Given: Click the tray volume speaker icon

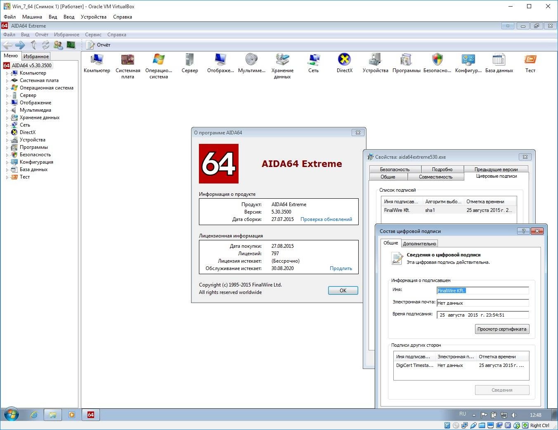Looking at the screenshot, I should point(514,415).
